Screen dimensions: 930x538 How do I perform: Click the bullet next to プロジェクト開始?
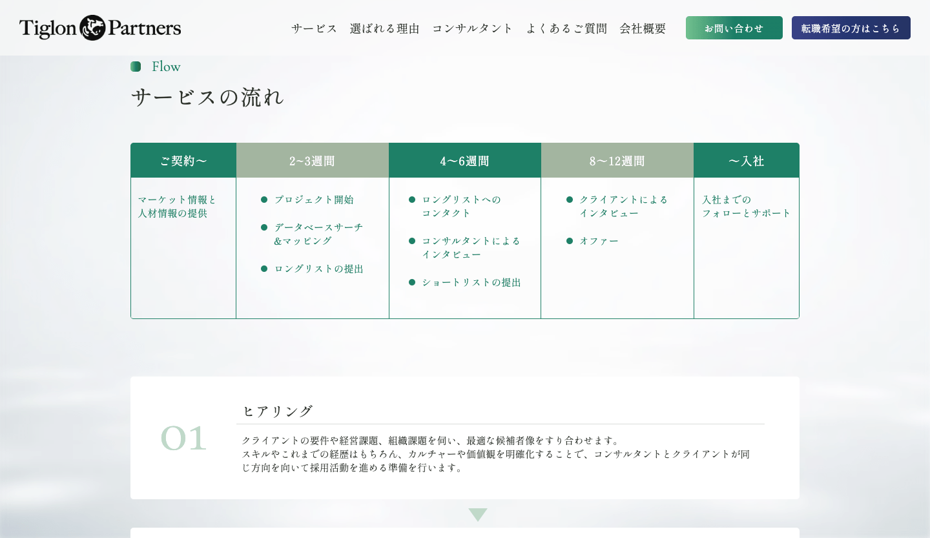(264, 200)
